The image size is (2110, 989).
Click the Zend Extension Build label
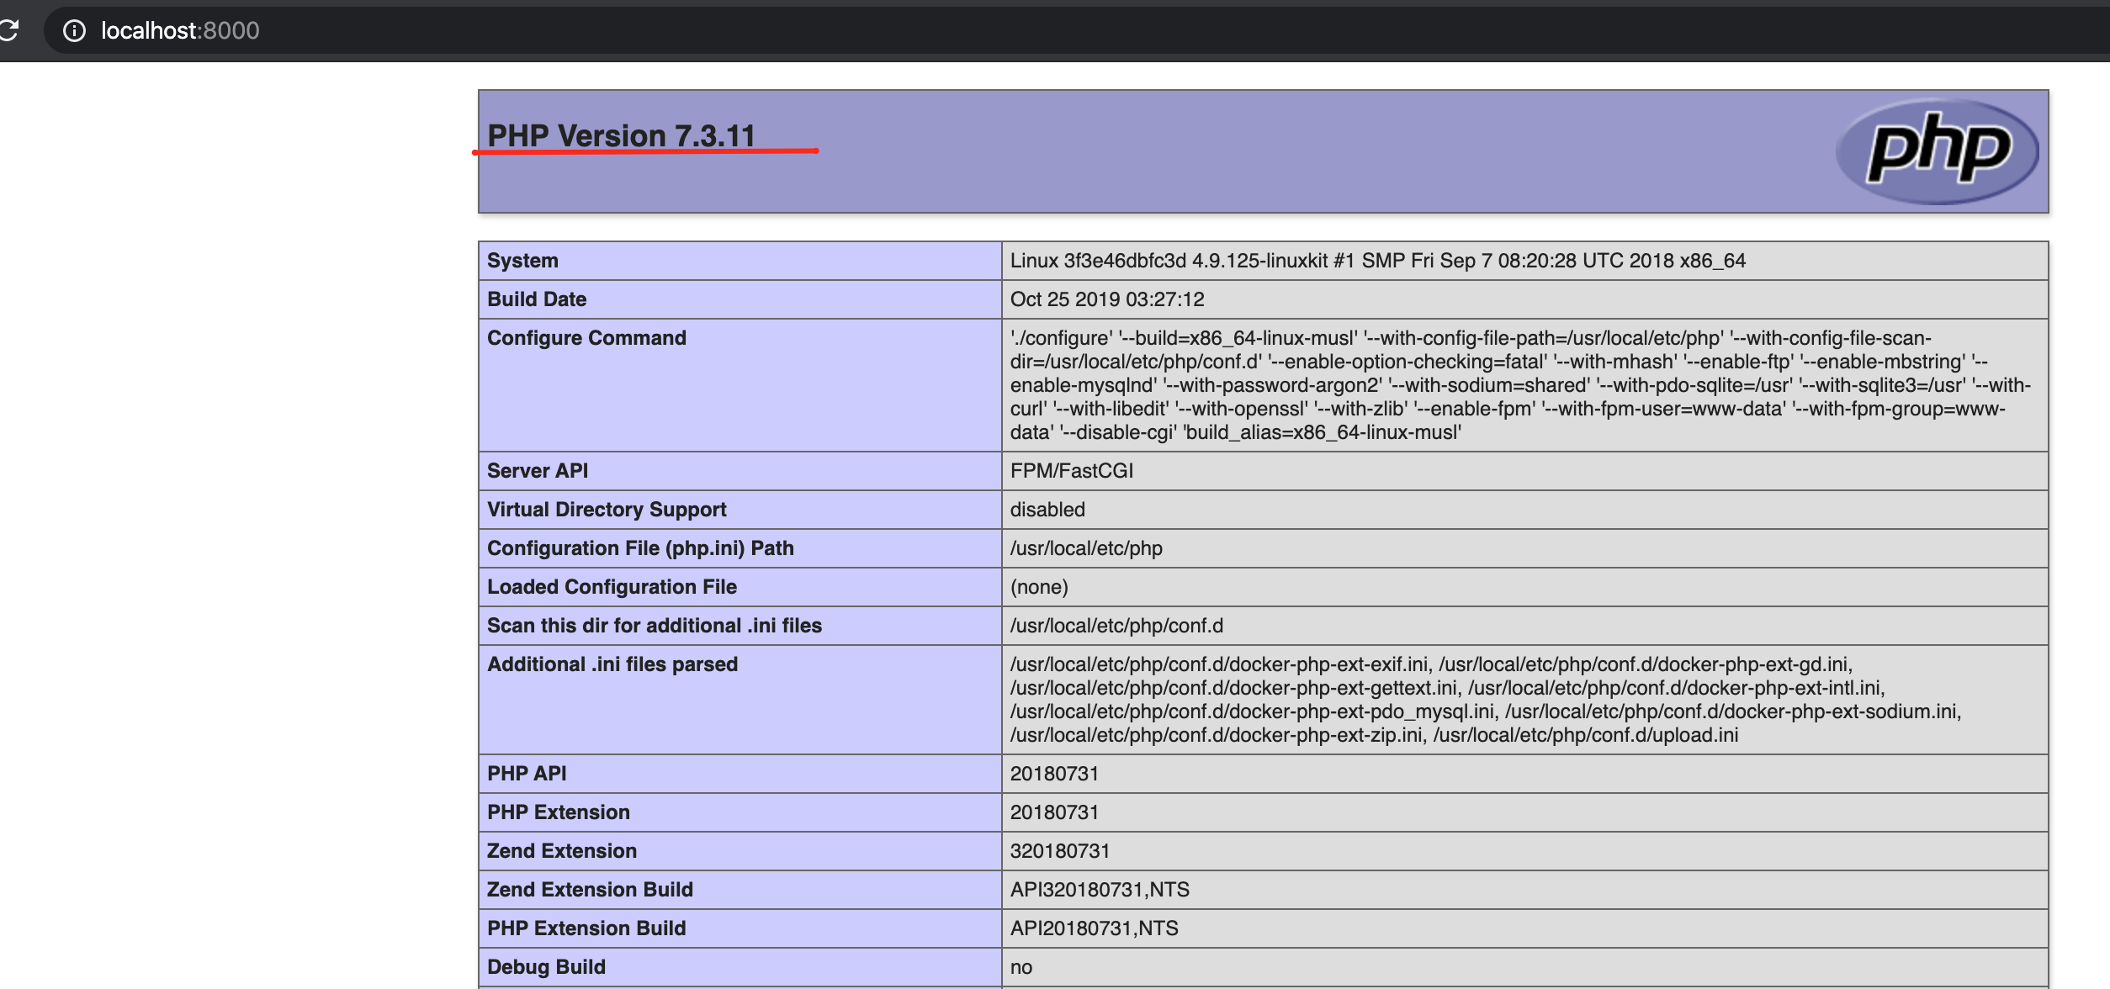pyautogui.click(x=590, y=890)
